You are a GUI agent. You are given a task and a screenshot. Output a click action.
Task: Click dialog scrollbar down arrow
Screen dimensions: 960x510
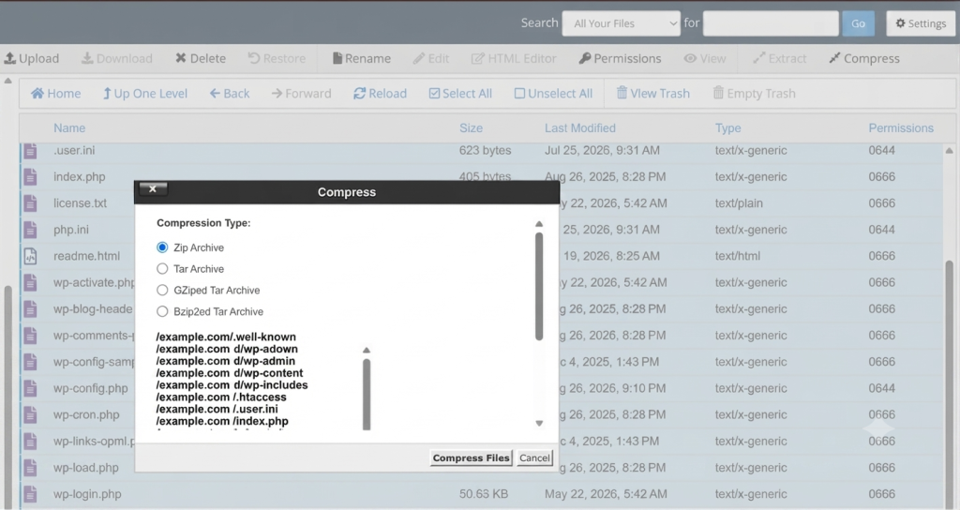[539, 423]
